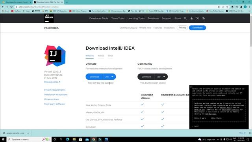252x142 pixels.
Task: Show hidden system tray icons chevron
Action: point(218,139)
